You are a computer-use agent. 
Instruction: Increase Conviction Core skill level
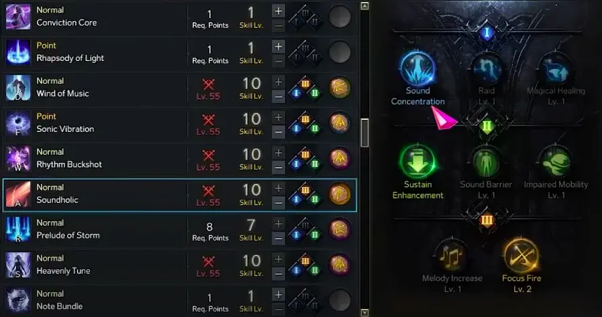tap(279, 11)
